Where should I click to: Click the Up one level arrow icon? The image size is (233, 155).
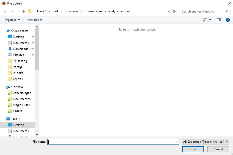coord(23,12)
